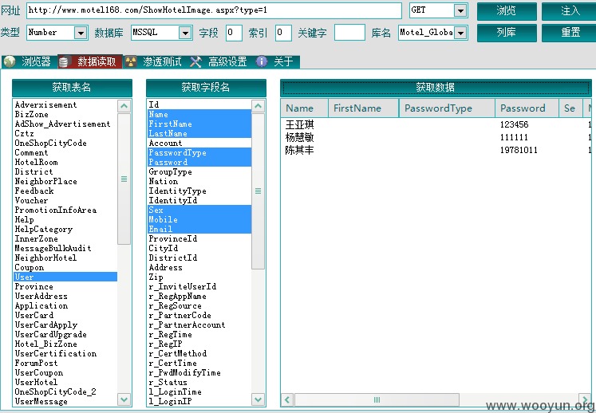Screen dimensions: 596x413
Task: Open the GET request method dropdown
Action: [x=460, y=10]
